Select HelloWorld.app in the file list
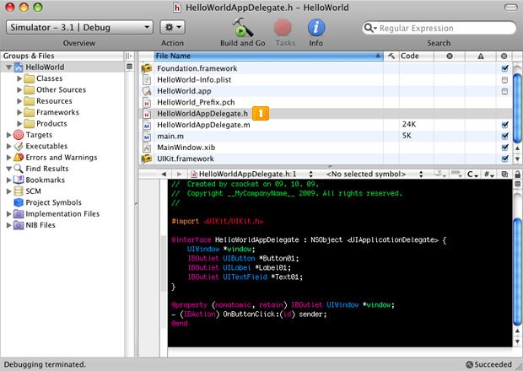This screenshot has width=523, height=371. pos(326,91)
